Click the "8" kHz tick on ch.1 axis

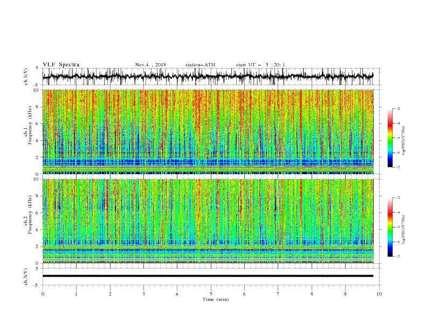(38, 107)
